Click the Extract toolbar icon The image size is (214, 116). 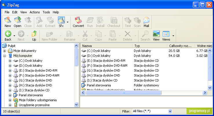[50, 20]
